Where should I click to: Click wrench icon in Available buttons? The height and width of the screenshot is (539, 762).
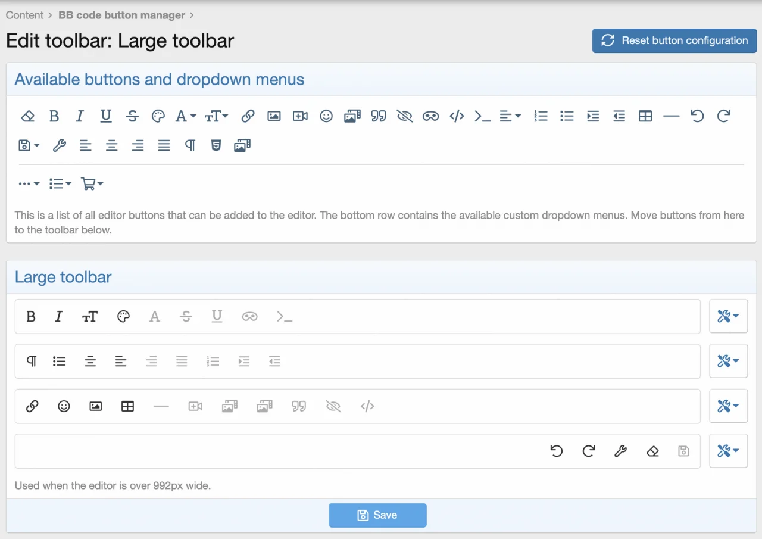60,145
